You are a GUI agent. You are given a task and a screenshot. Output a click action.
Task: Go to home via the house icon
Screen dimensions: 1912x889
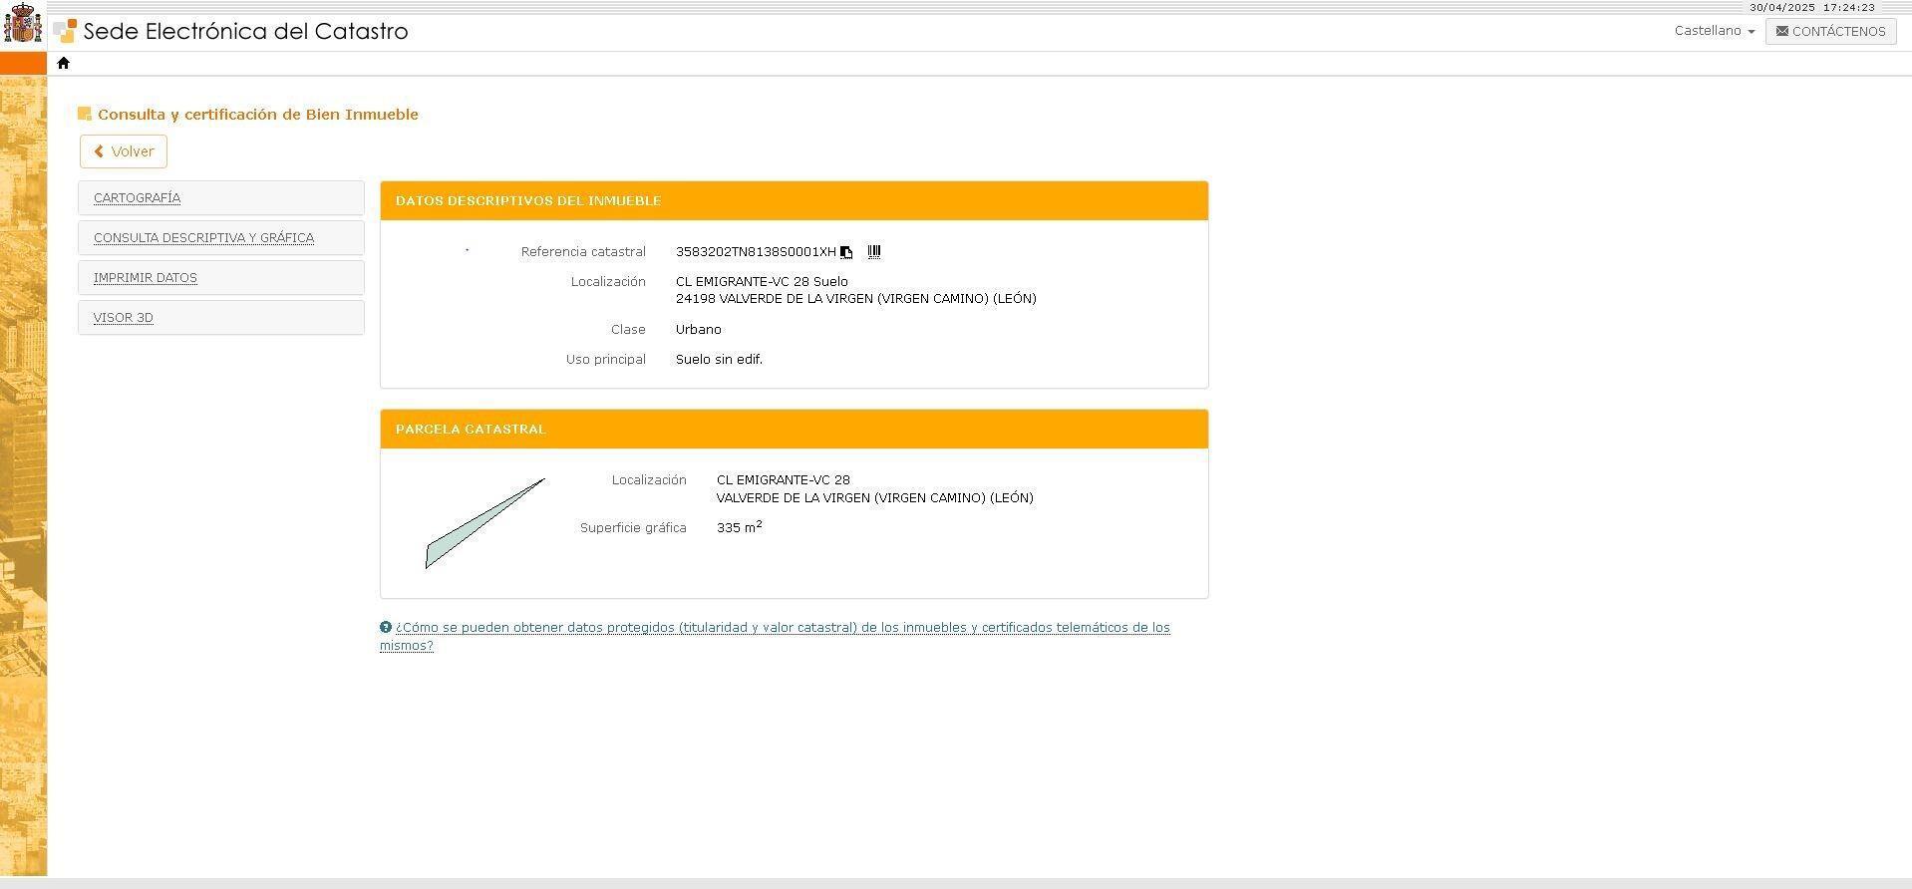click(64, 64)
